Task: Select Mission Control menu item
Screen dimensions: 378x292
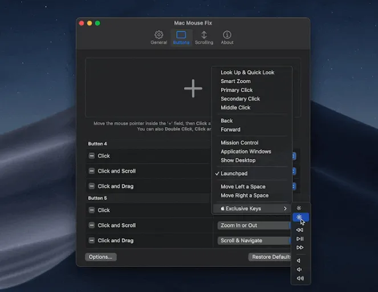Action: tap(252, 143)
